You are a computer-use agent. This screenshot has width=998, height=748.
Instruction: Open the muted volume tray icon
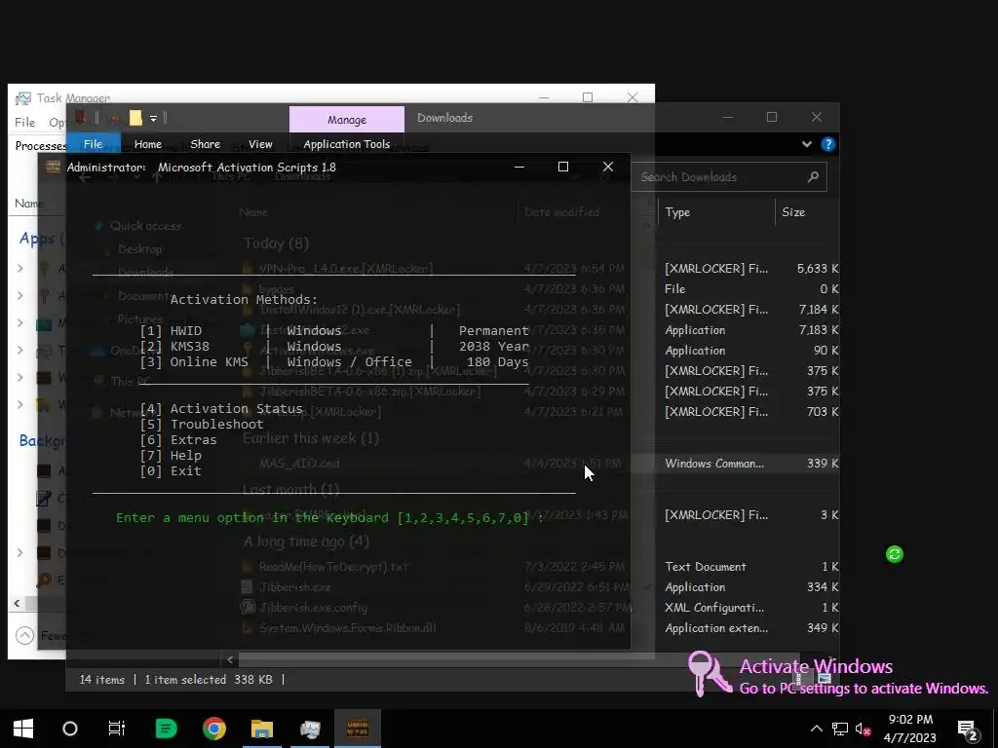click(864, 729)
